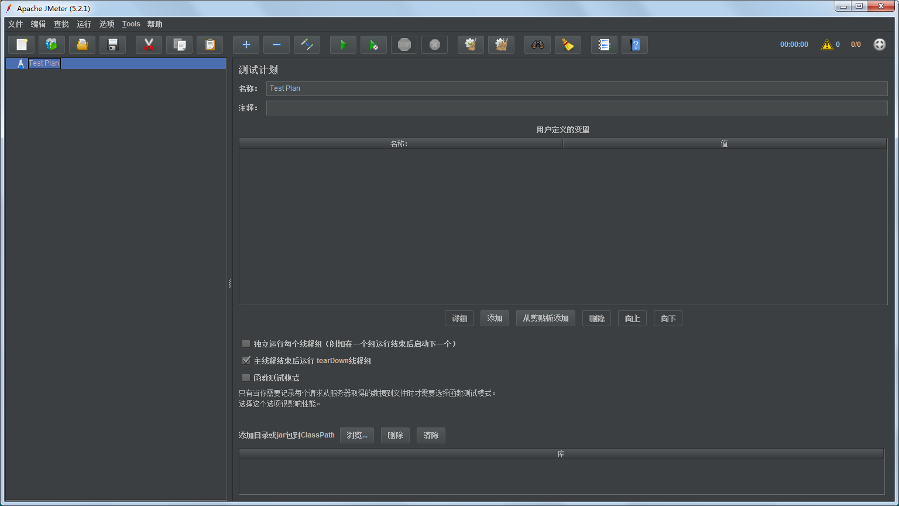Click the Test Plan flask icon in tree

coord(21,63)
